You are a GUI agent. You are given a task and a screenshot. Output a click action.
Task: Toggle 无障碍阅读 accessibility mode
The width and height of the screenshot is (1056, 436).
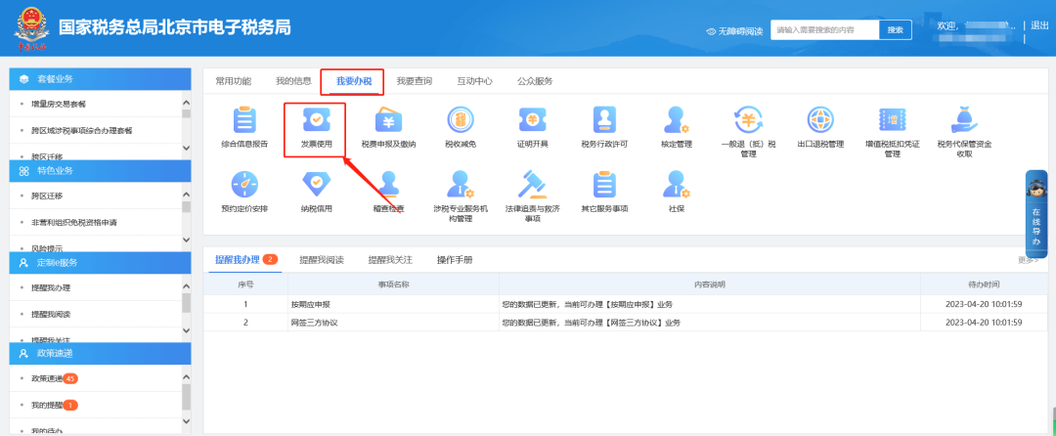tap(733, 31)
